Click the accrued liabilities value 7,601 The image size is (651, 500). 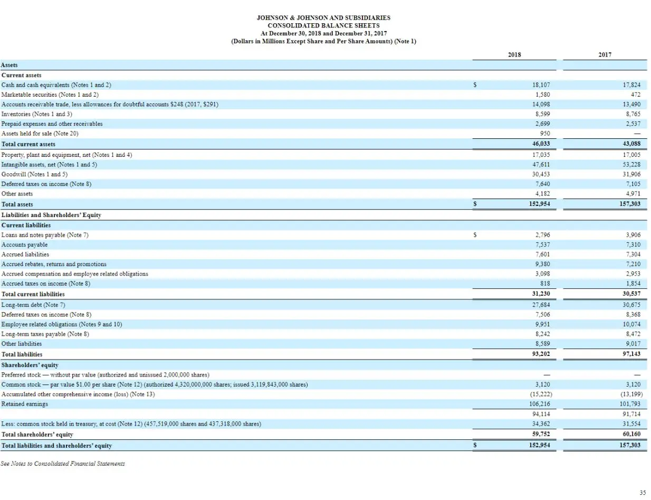coord(543,254)
